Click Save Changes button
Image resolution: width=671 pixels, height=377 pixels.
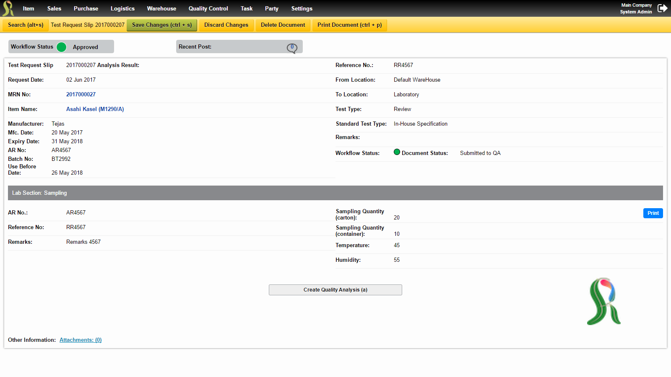[x=162, y=25]
